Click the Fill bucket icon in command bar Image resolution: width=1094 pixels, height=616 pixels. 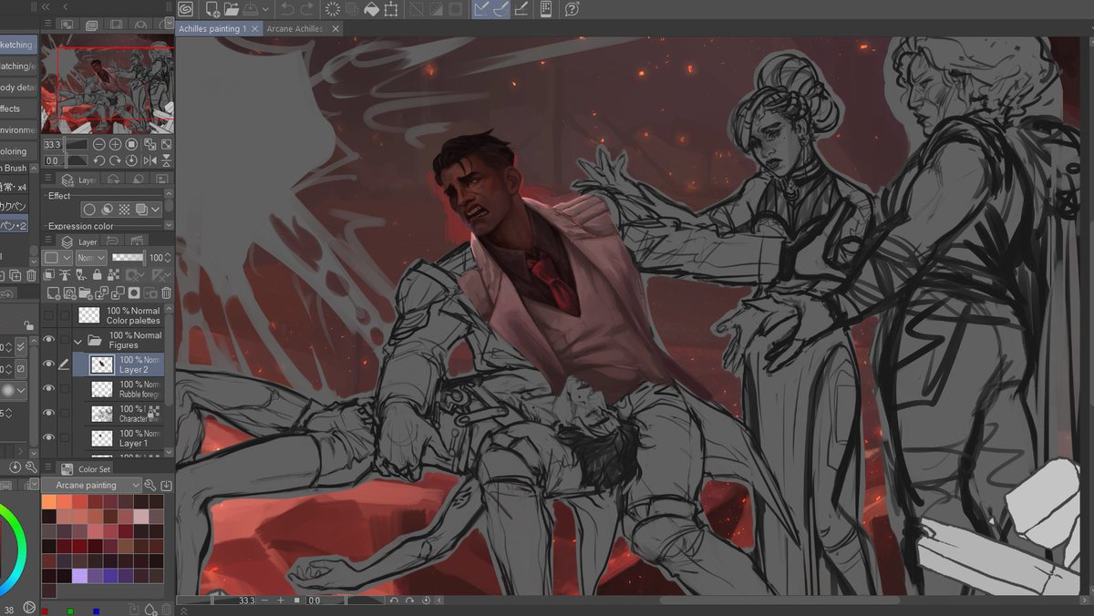pos(371,9)
